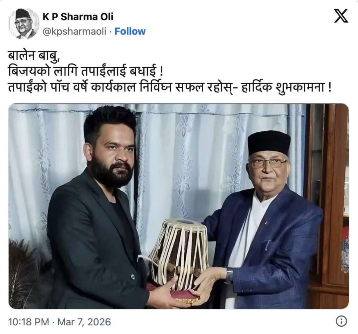Click the tweet line ending with बधाई
Image resolution: width=358 pixels, height=334 pixels.
86,71
